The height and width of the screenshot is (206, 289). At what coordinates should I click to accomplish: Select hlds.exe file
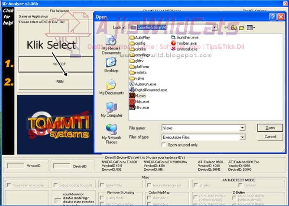pyautogui.click(x=139, y=102)
